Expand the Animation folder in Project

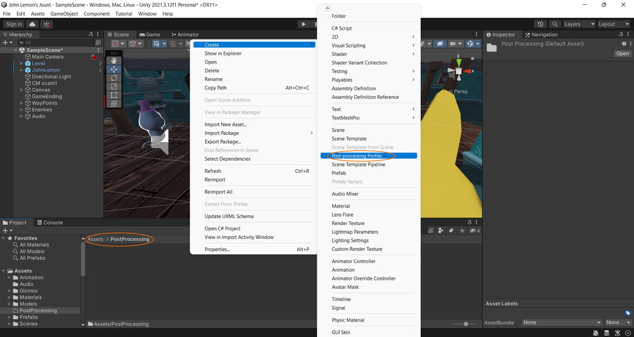[x=9, y=277]
